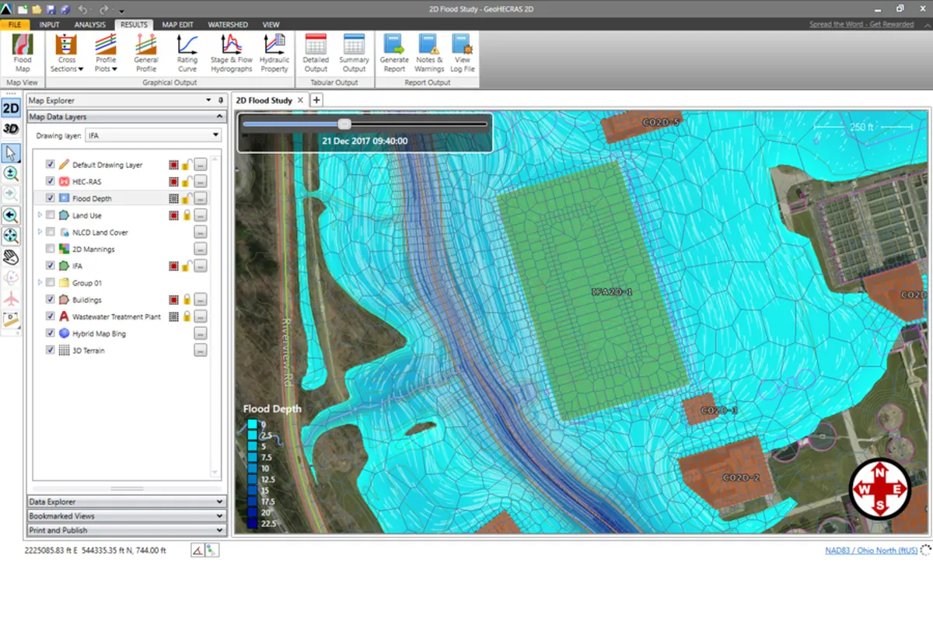Open the Detailed Output table
Viewport: 933px width, 622px height.
point(316,53)
